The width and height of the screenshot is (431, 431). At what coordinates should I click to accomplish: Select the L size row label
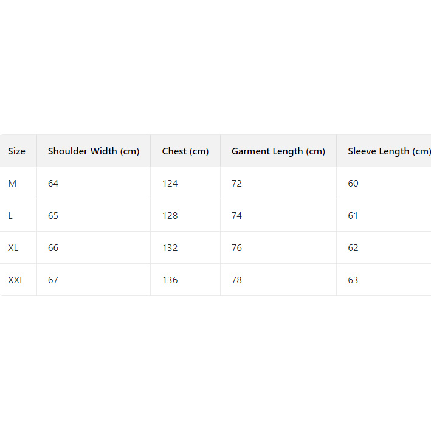(x=11, y=216)
